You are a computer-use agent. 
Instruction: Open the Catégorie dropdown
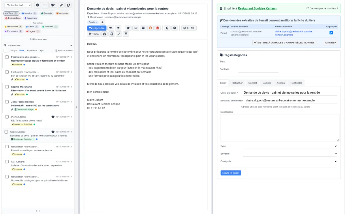[290, 161]
